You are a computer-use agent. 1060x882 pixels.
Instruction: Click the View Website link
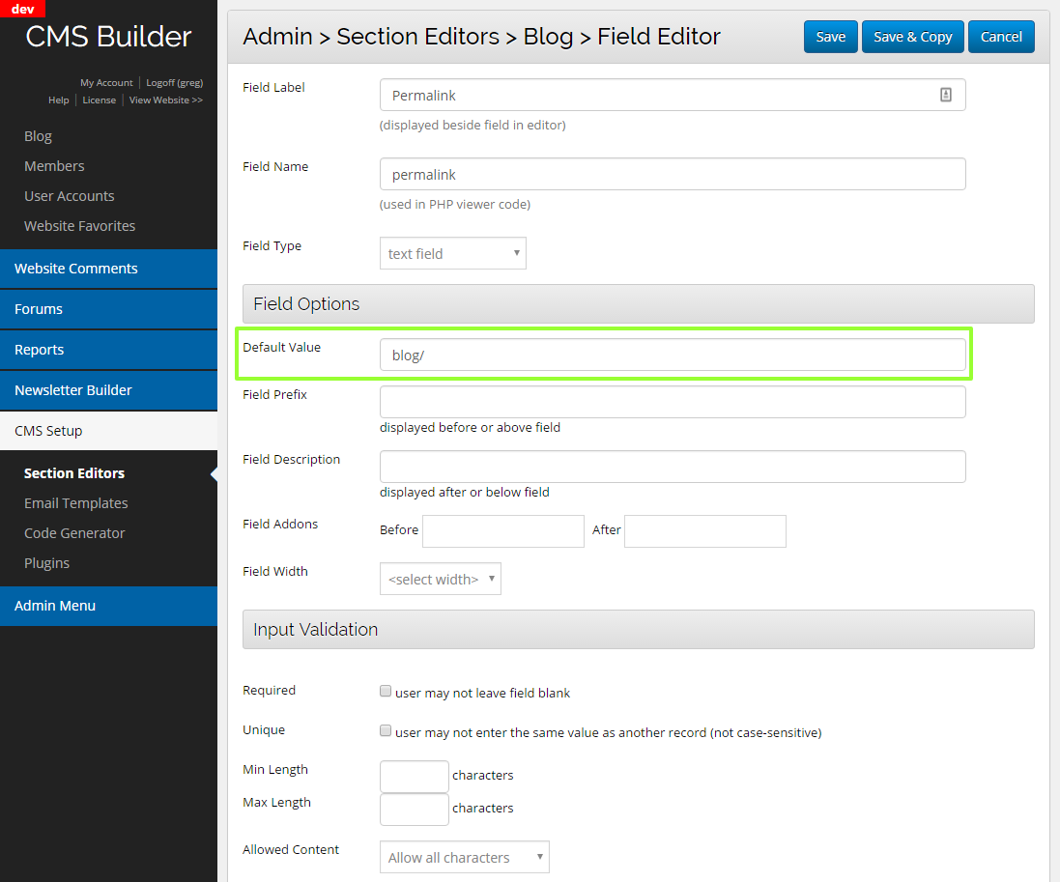point(165,100)
